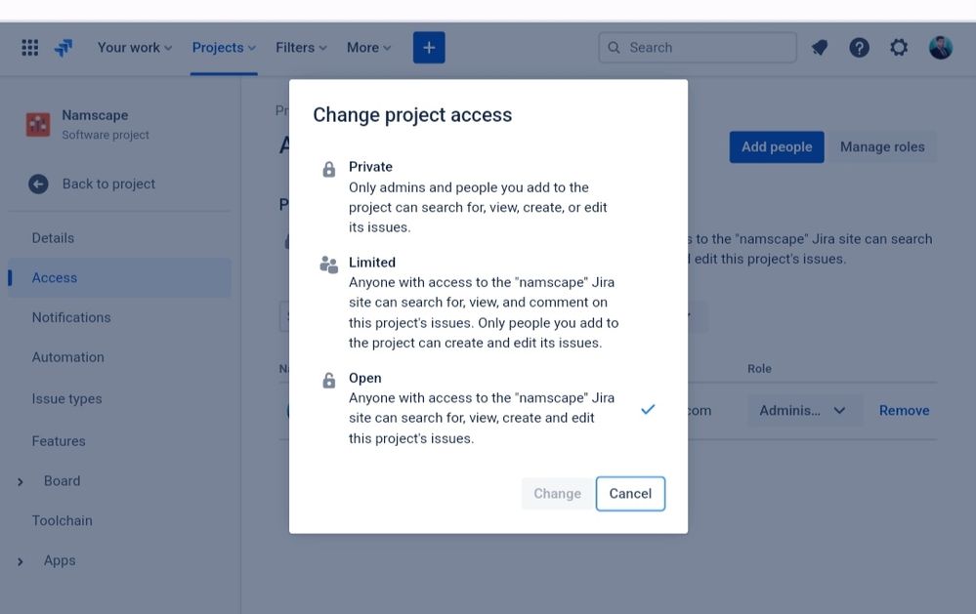Select Access in the sidebar
976x614 pixels.
[x=119, y=278]
